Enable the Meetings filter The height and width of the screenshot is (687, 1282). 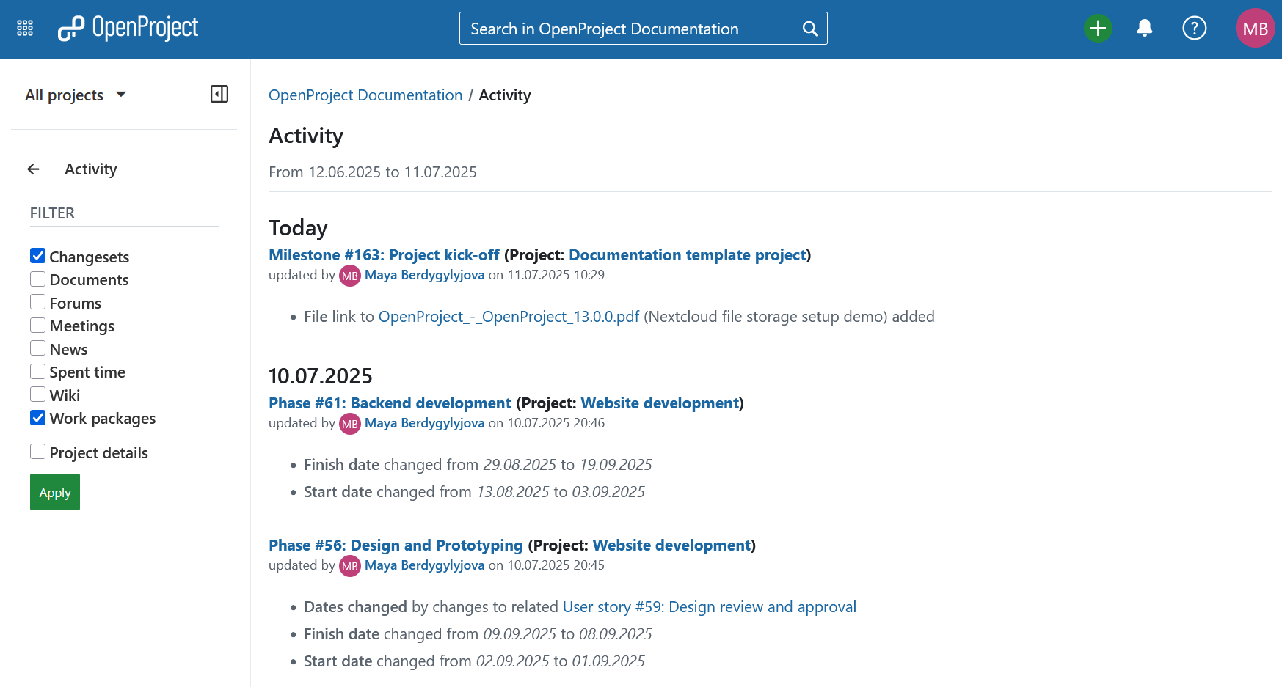click(38, 325)
